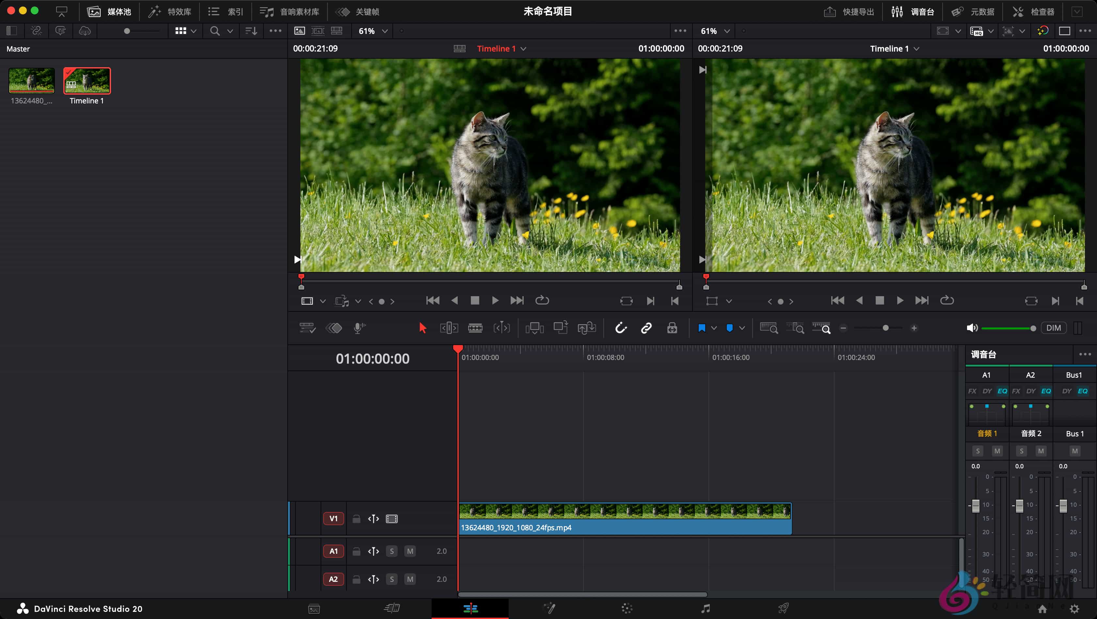Open the 特效库 (Effects Library) panel

[170, 11]
